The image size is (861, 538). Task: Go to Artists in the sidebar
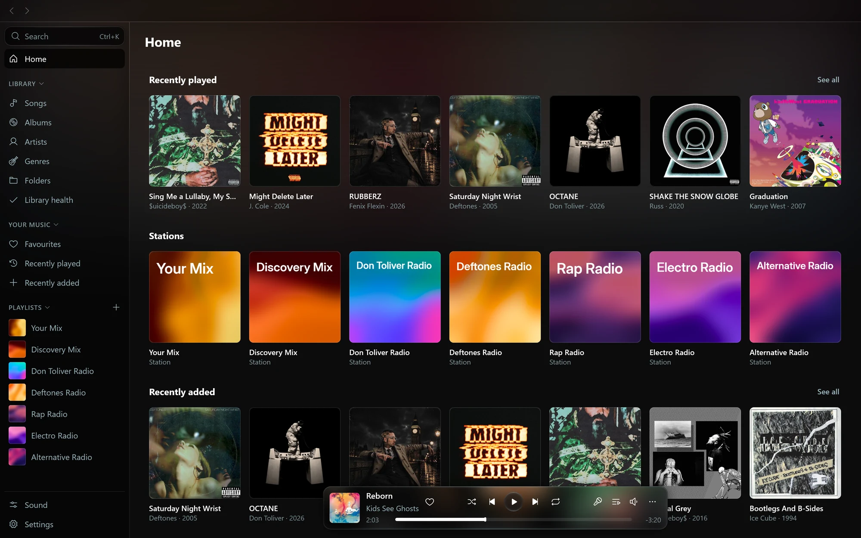[x=65, y=142]
